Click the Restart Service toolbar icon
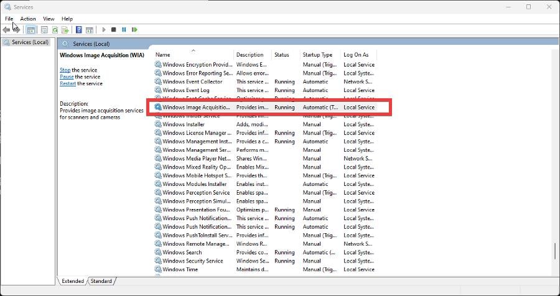The width and height of the screenshot is (560, 296). 134,30
